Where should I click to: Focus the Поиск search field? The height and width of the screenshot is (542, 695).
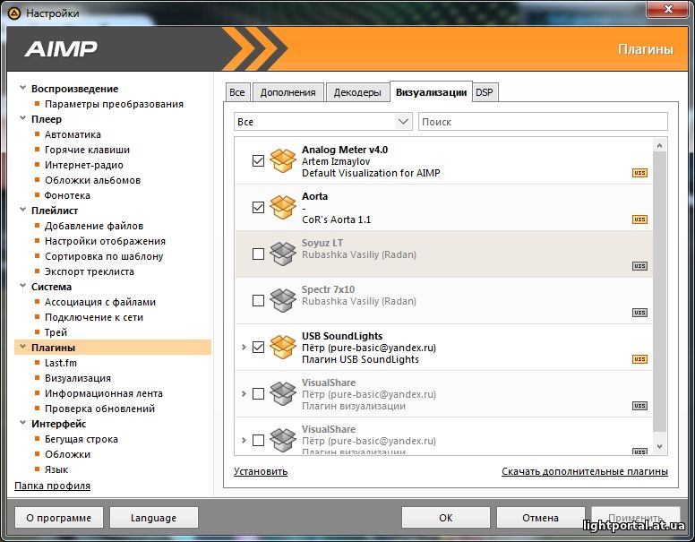point(543,122)
